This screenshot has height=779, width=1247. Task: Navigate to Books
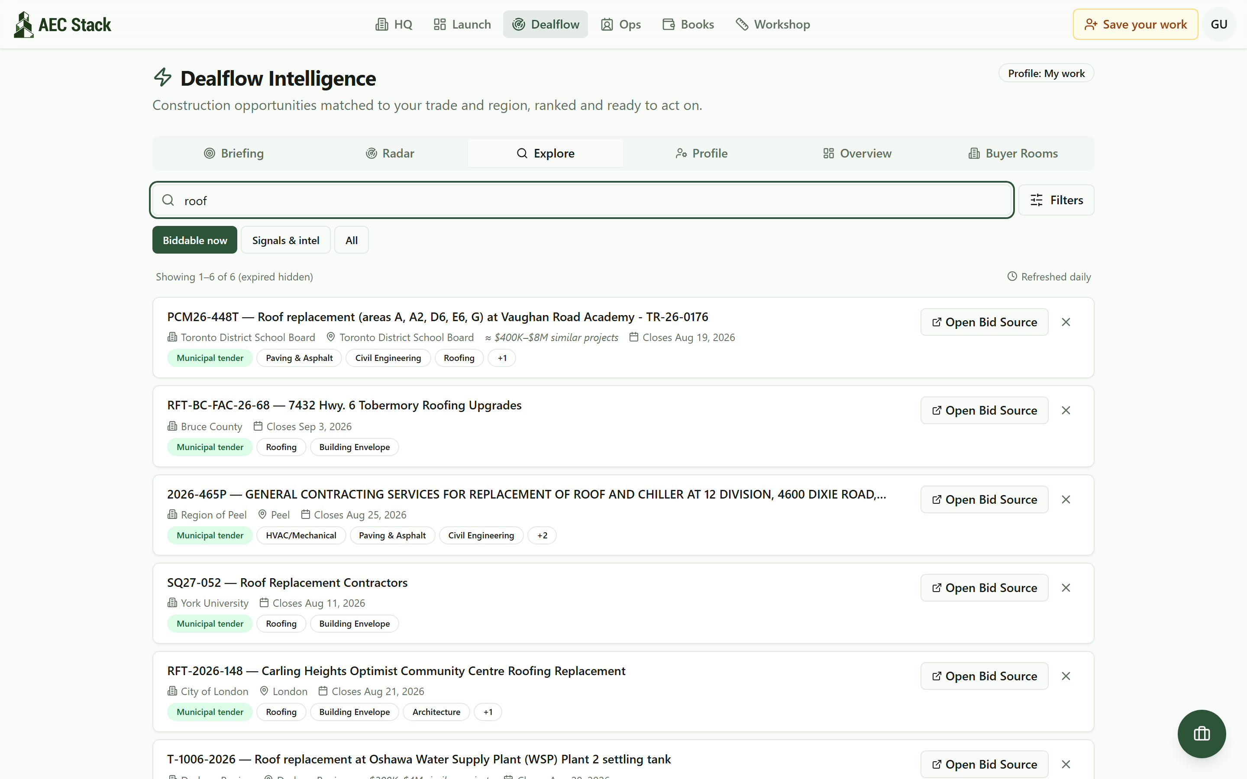tap(688, 24)
